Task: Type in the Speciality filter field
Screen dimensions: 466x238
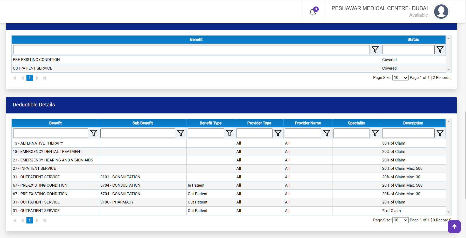Action: tap(351, 133)
